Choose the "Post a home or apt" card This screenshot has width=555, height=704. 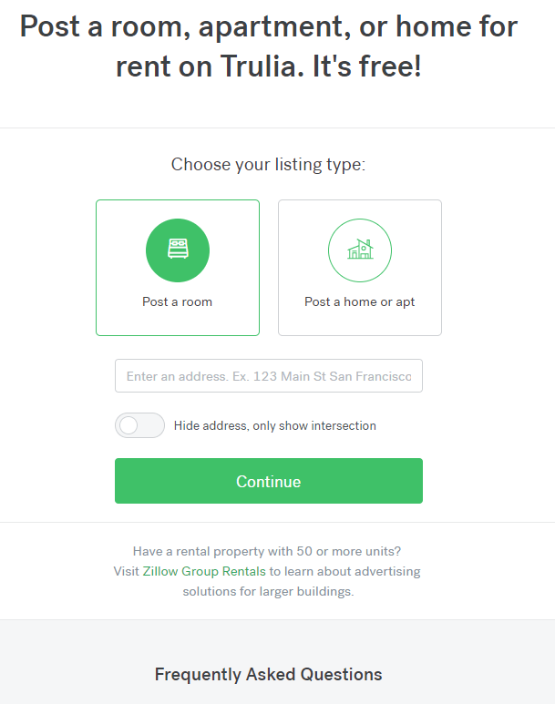(360, 268)
